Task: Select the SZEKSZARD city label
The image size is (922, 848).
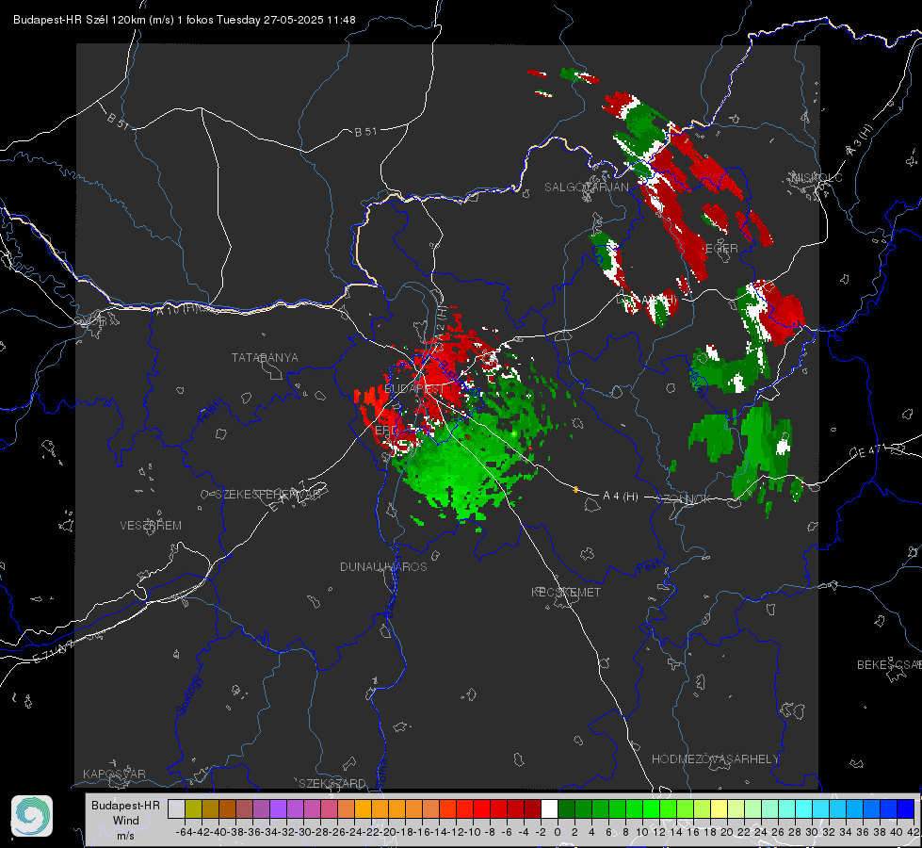Action: (x=332, y=783)
